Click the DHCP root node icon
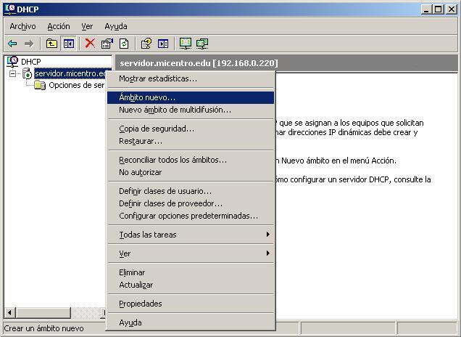461x337 pixels. [12, 62]
